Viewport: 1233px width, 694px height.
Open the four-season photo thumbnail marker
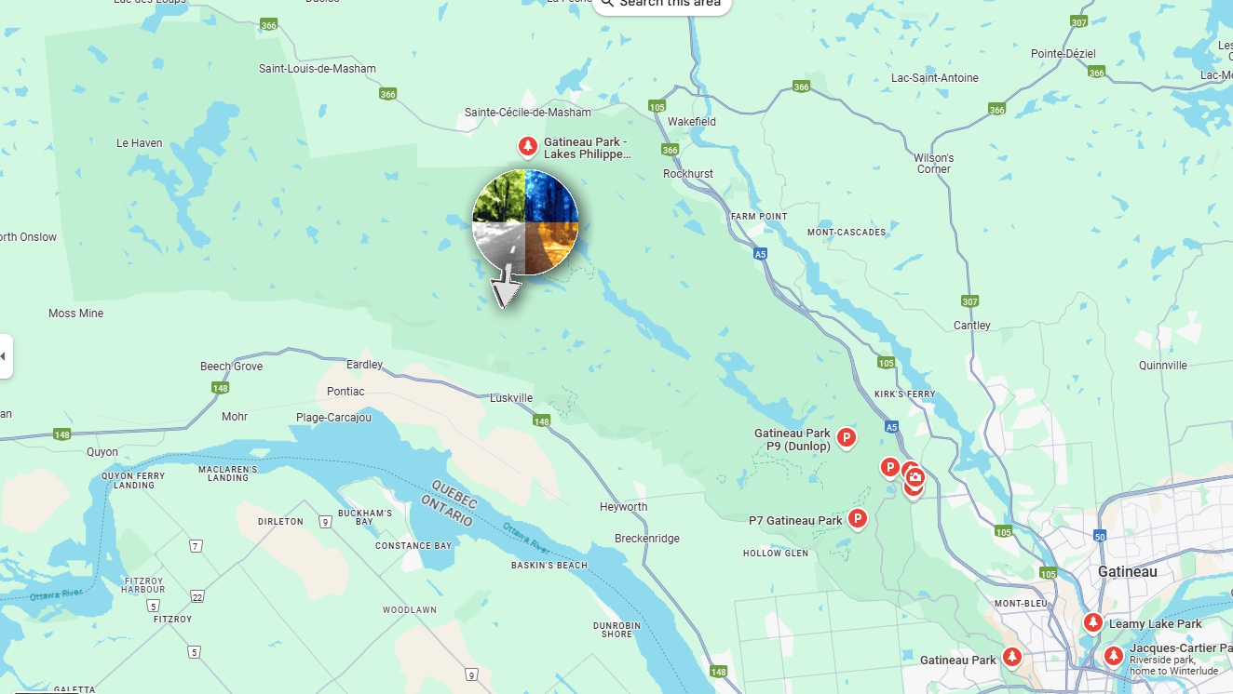[525, 223]
